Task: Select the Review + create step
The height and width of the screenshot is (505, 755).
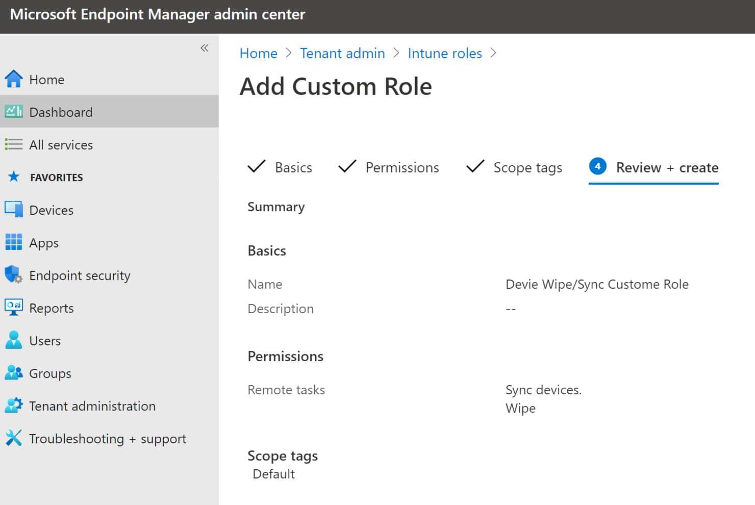Action: pyautogui.click(x=667, y=167)
